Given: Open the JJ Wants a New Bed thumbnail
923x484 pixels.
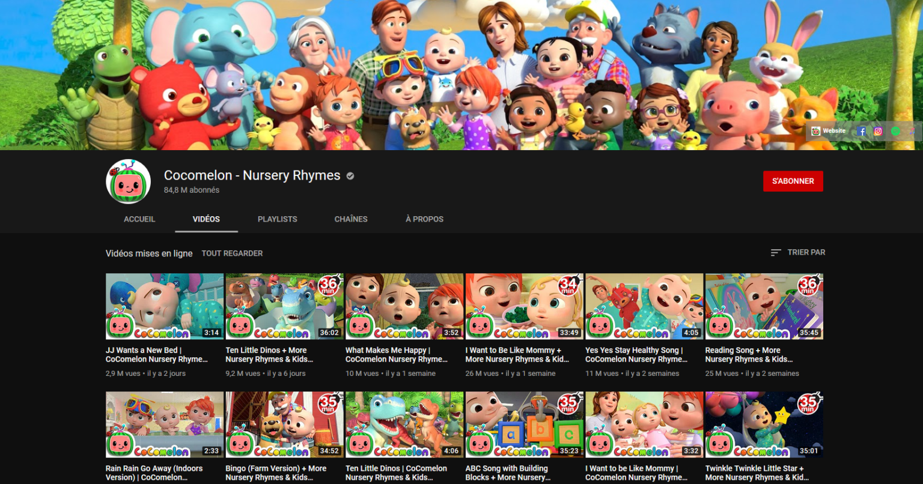Looking at the screenshot, I should (x=164, y=306).
